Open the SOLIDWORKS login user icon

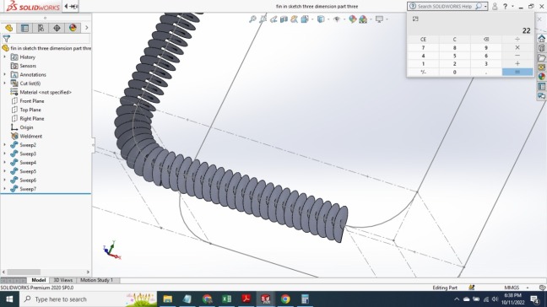point(495,6)
